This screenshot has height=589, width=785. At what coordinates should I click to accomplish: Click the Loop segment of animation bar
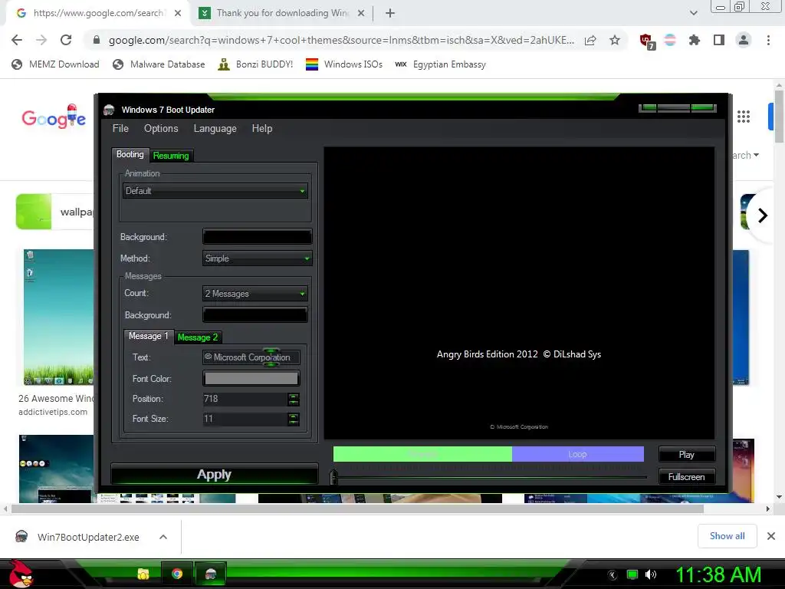pos(578,454)
